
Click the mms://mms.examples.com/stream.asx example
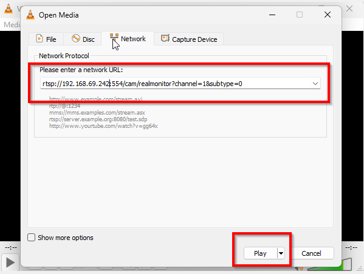click(97, 113)
